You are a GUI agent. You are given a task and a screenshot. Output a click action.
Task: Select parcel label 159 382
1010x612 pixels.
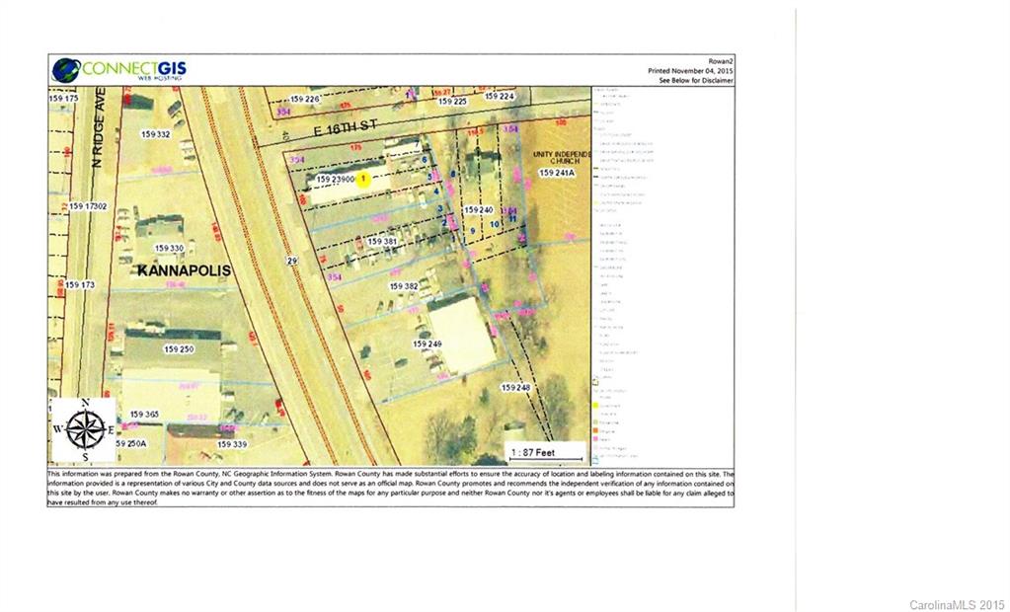click(x=404, y=286)
